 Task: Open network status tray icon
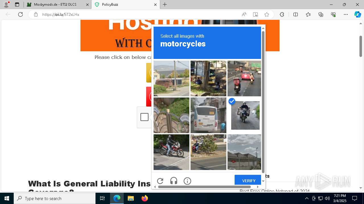click(320, 198)
